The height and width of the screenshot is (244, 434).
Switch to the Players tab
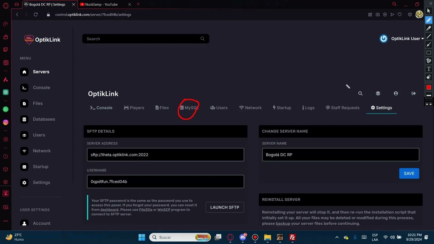pyautogui.click(x=134, y=108)
